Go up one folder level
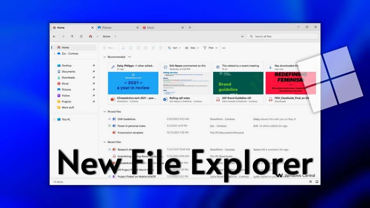Image resolution: width=370 pixels, height=208 pixels. [x=72, y=36]
